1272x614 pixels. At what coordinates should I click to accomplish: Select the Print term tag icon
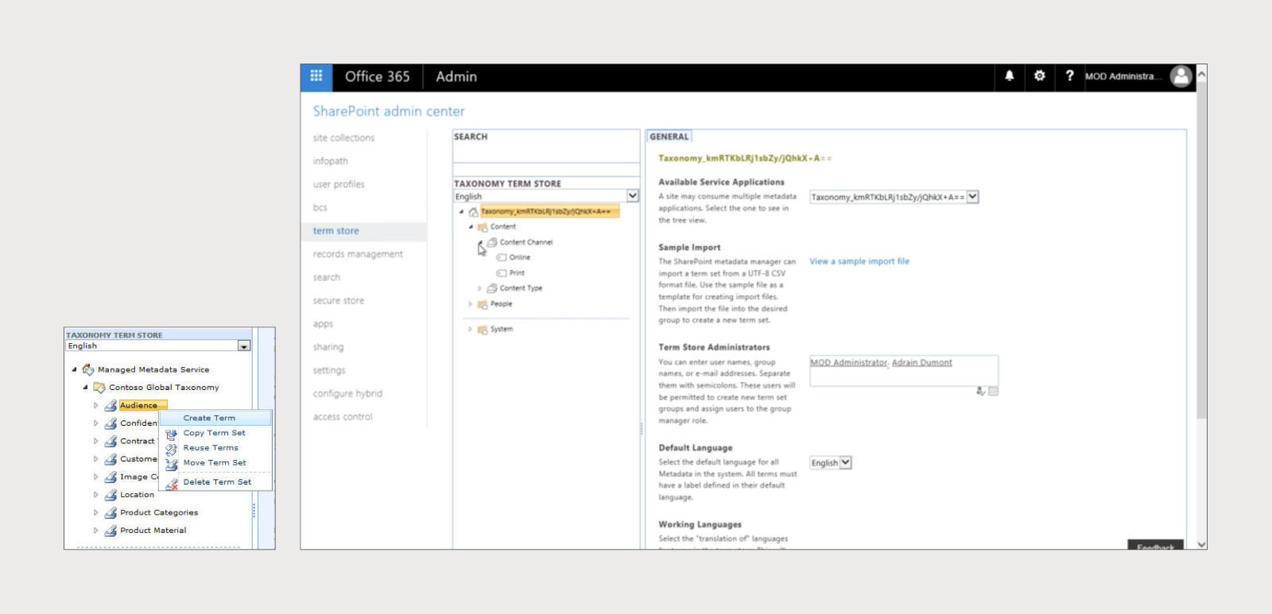(x=502, y=273)
